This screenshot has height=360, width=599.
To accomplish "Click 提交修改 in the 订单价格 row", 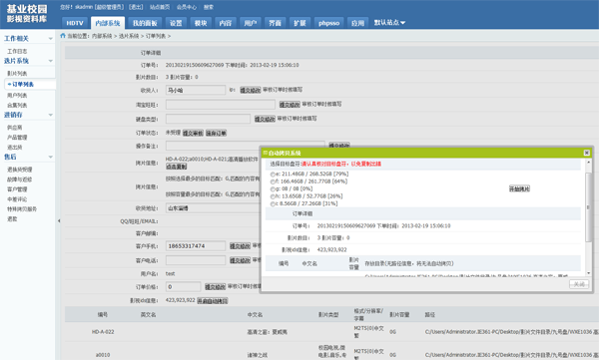I will [x=215, y=286].
